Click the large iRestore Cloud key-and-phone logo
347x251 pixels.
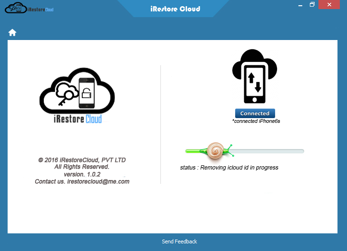pyautogui.click(x=77, y=95)
